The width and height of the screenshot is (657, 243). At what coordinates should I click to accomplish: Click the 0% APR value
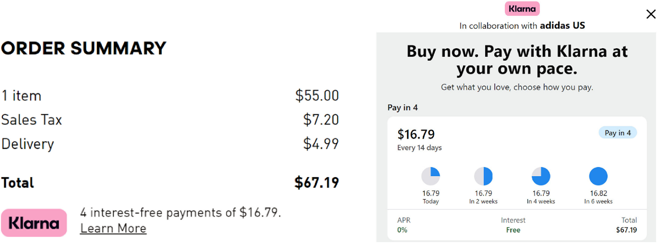[x=402, y=230]
